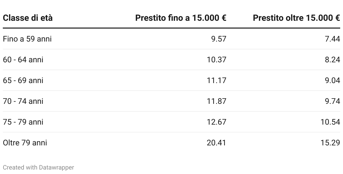Select the 'Fino a 59 anni' row label

coord(27,39)
